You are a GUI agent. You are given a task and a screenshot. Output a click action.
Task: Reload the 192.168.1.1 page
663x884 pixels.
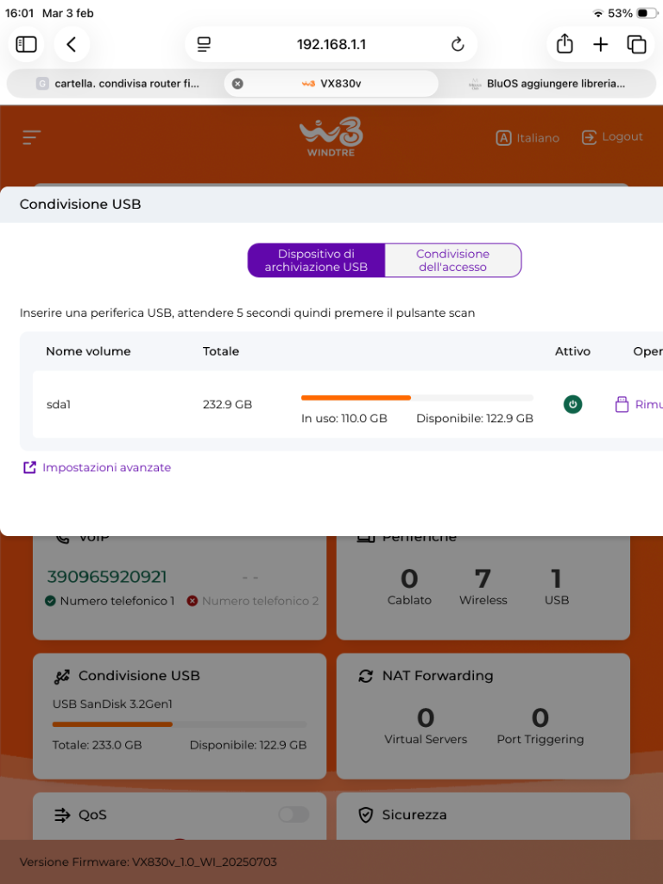click(x=458, y=44)
